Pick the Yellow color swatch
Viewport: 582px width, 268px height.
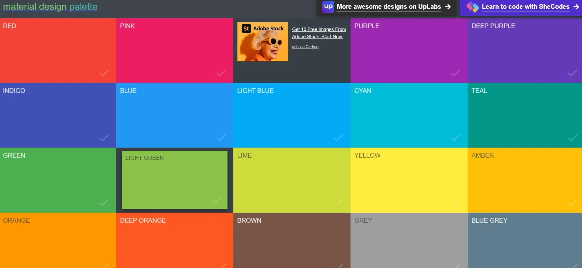pyautogui.click(x=409, y=180)
